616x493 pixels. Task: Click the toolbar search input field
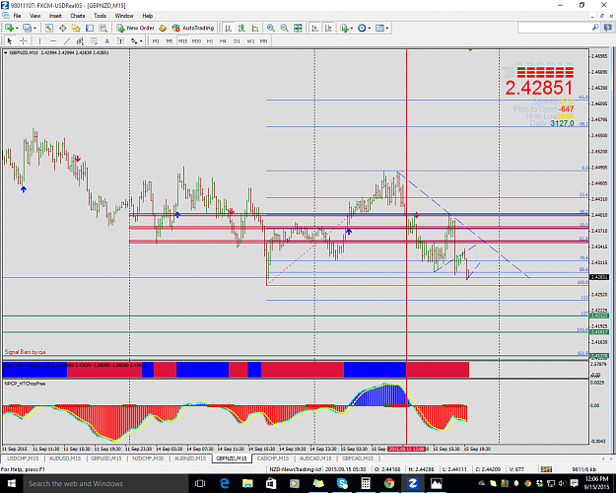pyautogui.click(x=554, y=28)
